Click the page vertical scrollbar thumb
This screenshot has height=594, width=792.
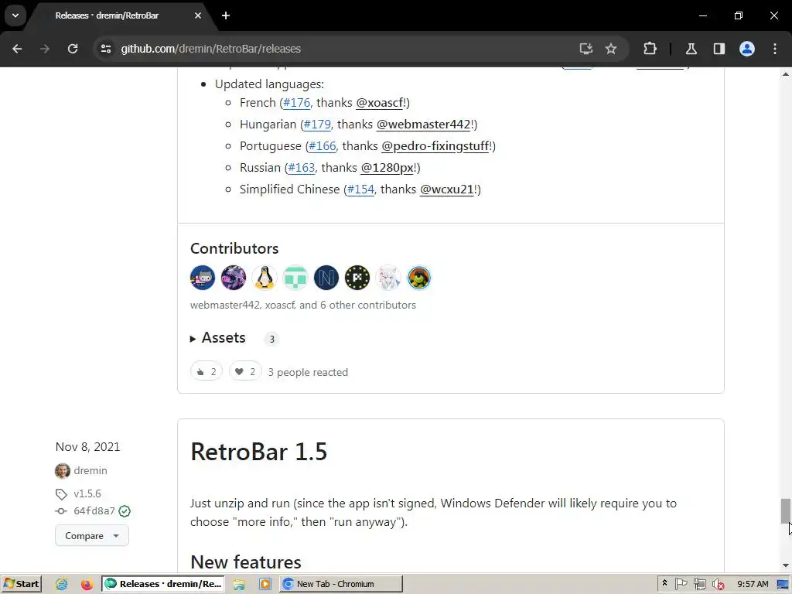click(x=786, y=510)
